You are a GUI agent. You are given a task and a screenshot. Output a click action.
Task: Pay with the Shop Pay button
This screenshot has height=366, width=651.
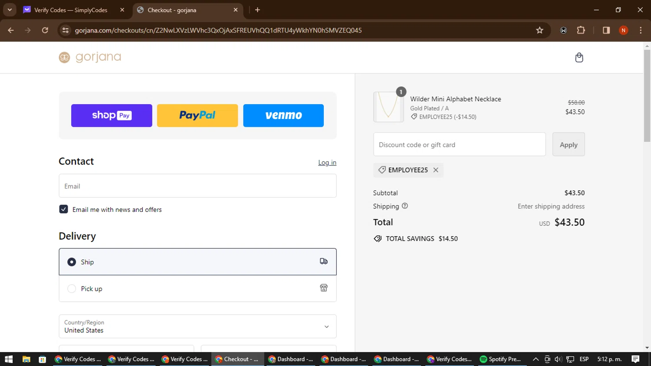[x=112, y=115]
